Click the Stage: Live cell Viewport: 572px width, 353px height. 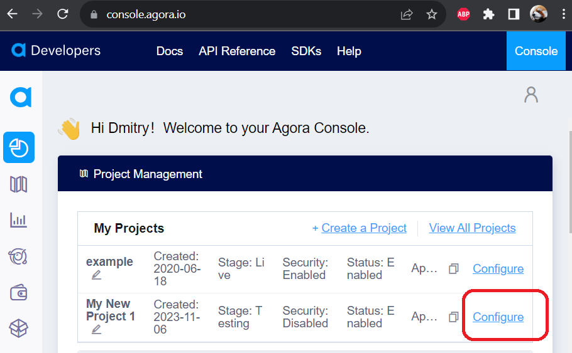tap(241, 268)
